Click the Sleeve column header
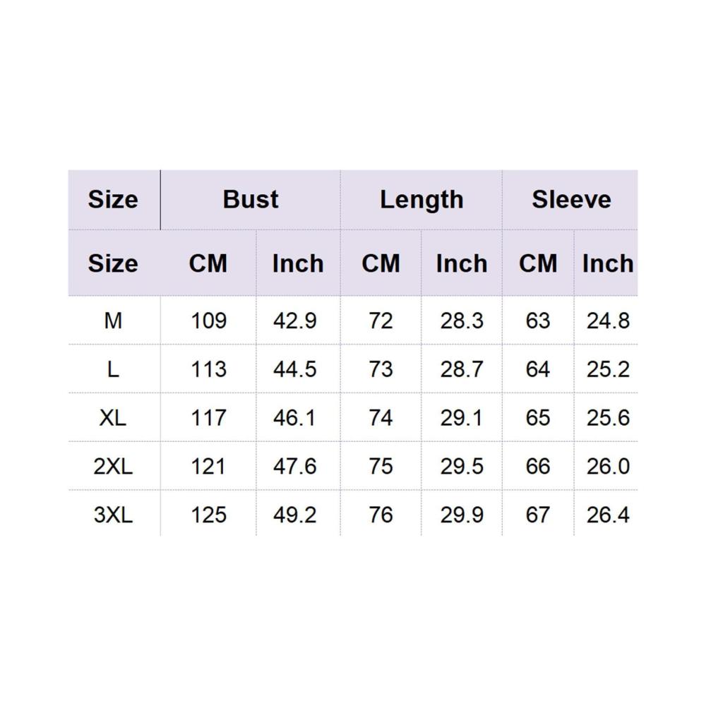This screenshot has height=706, width=706. [571, 200]
